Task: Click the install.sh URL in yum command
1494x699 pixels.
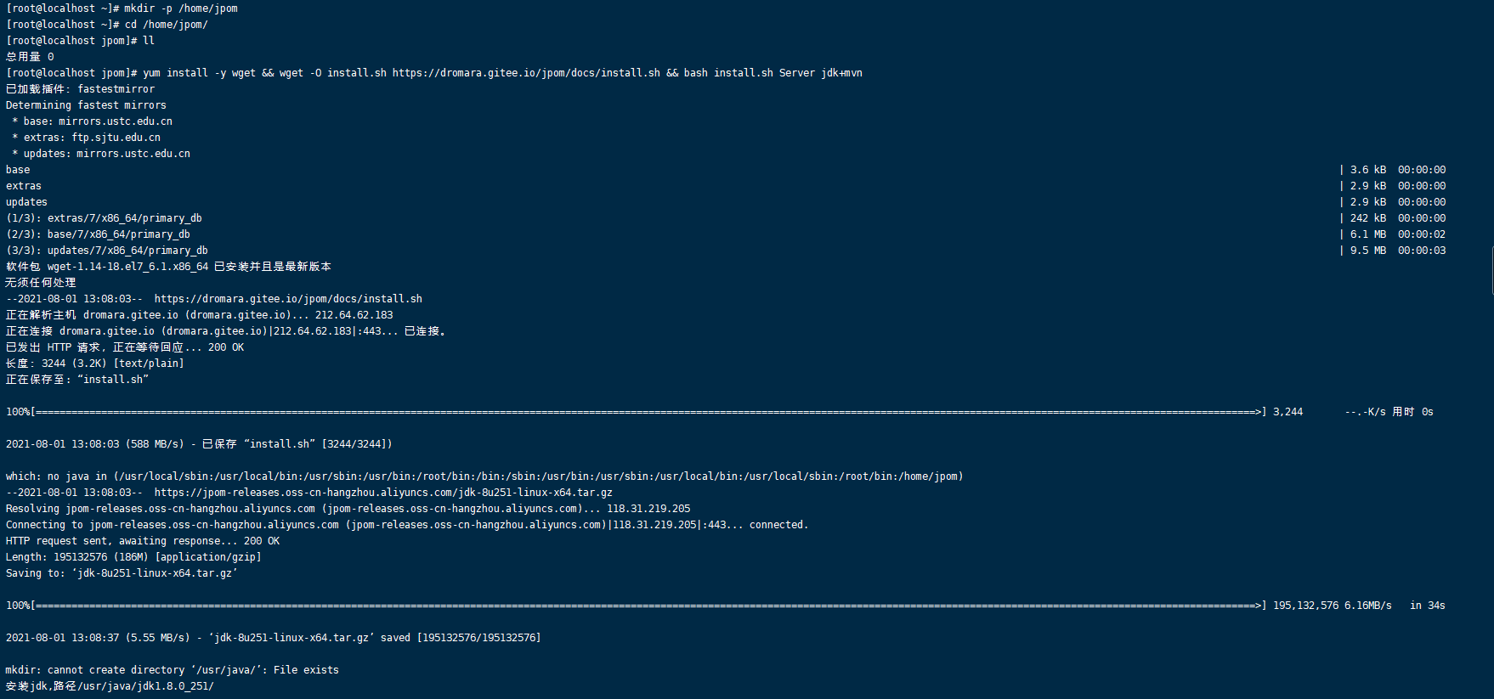Action: (x=526, y=73)
